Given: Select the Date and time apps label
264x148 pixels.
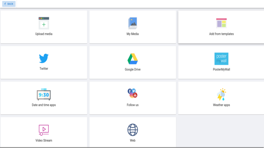Looking at the screenshot, I should point(44,105).
